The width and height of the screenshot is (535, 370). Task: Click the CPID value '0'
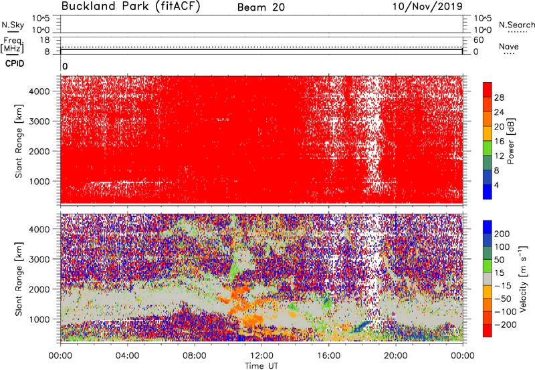click(x=65, y=67)
